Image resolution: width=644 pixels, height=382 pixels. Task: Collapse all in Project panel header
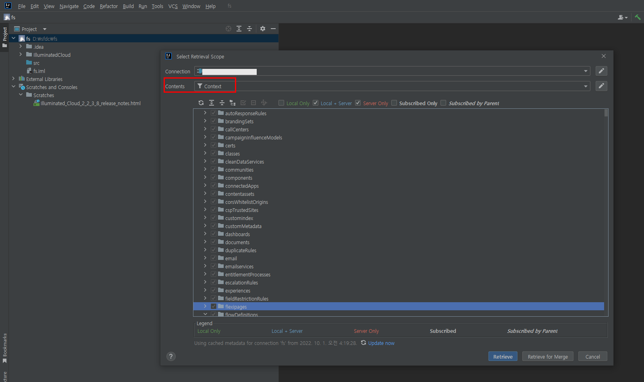pos(249,29)
